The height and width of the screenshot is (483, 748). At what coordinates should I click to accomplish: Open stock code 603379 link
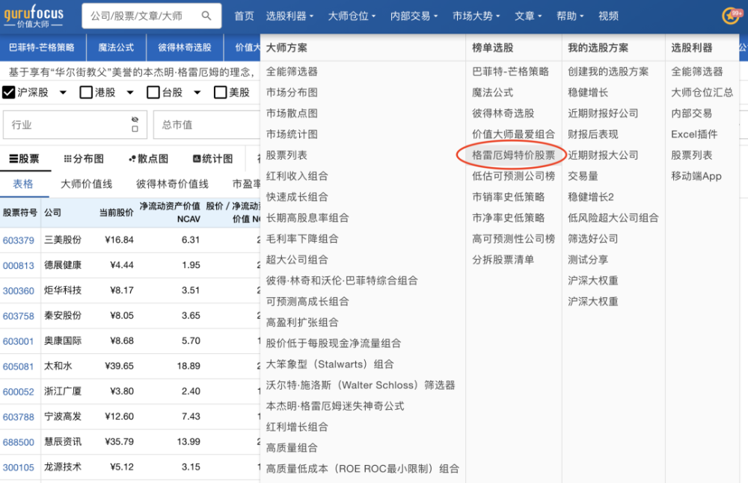coord(19,240)
